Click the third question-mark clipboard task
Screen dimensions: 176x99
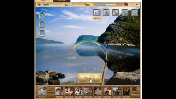click(42, 33)
